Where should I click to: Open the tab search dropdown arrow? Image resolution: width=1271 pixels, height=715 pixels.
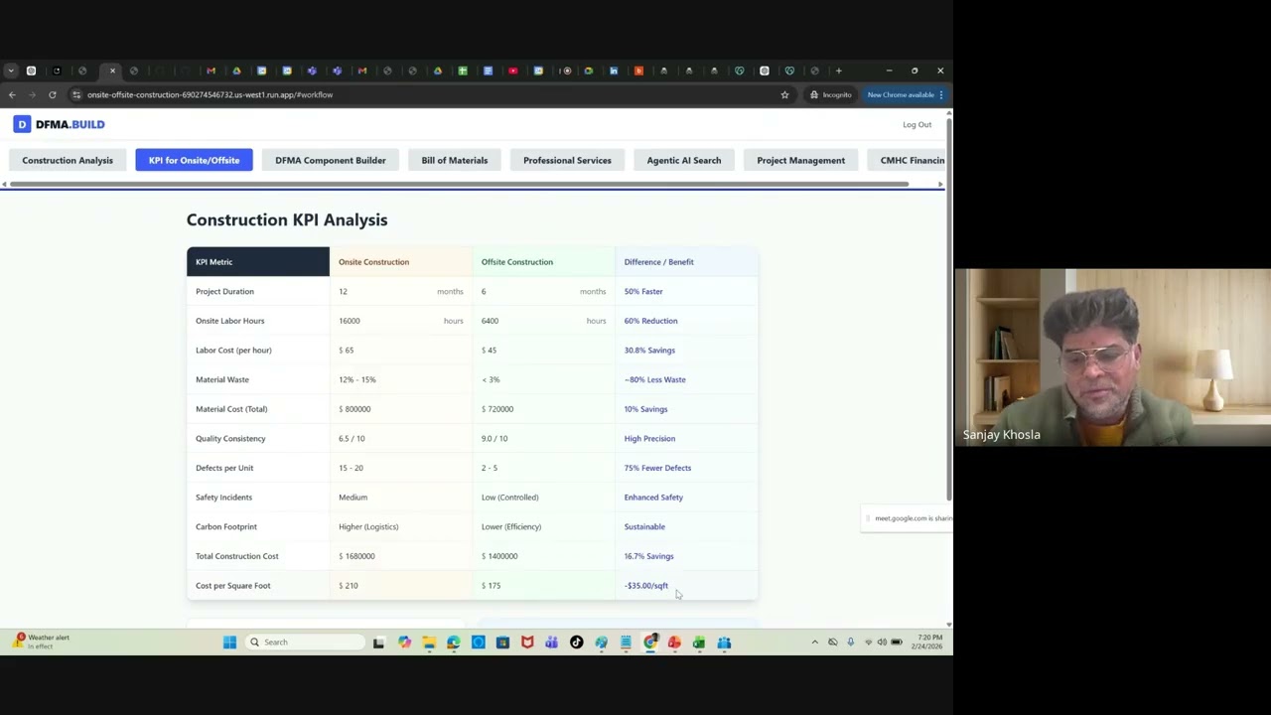[11, 71]
